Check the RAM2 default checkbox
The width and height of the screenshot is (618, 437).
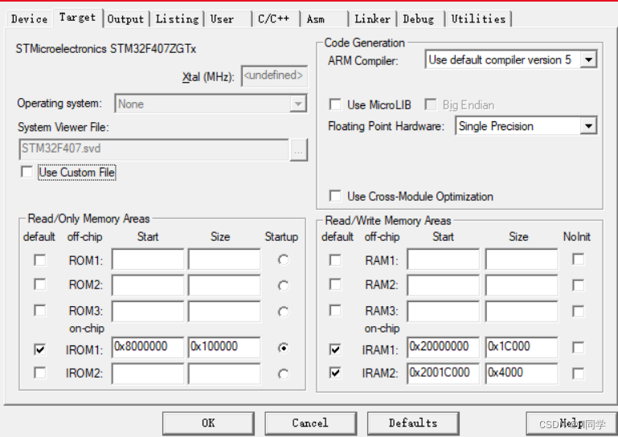[x=335, y=284]
